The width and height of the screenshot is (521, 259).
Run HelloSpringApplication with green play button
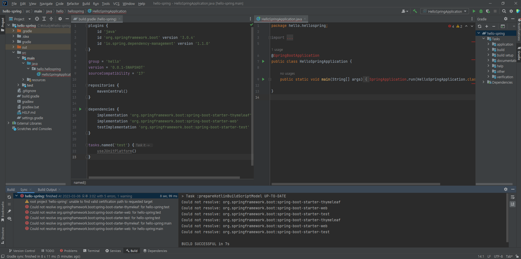[x=474, y=11]
